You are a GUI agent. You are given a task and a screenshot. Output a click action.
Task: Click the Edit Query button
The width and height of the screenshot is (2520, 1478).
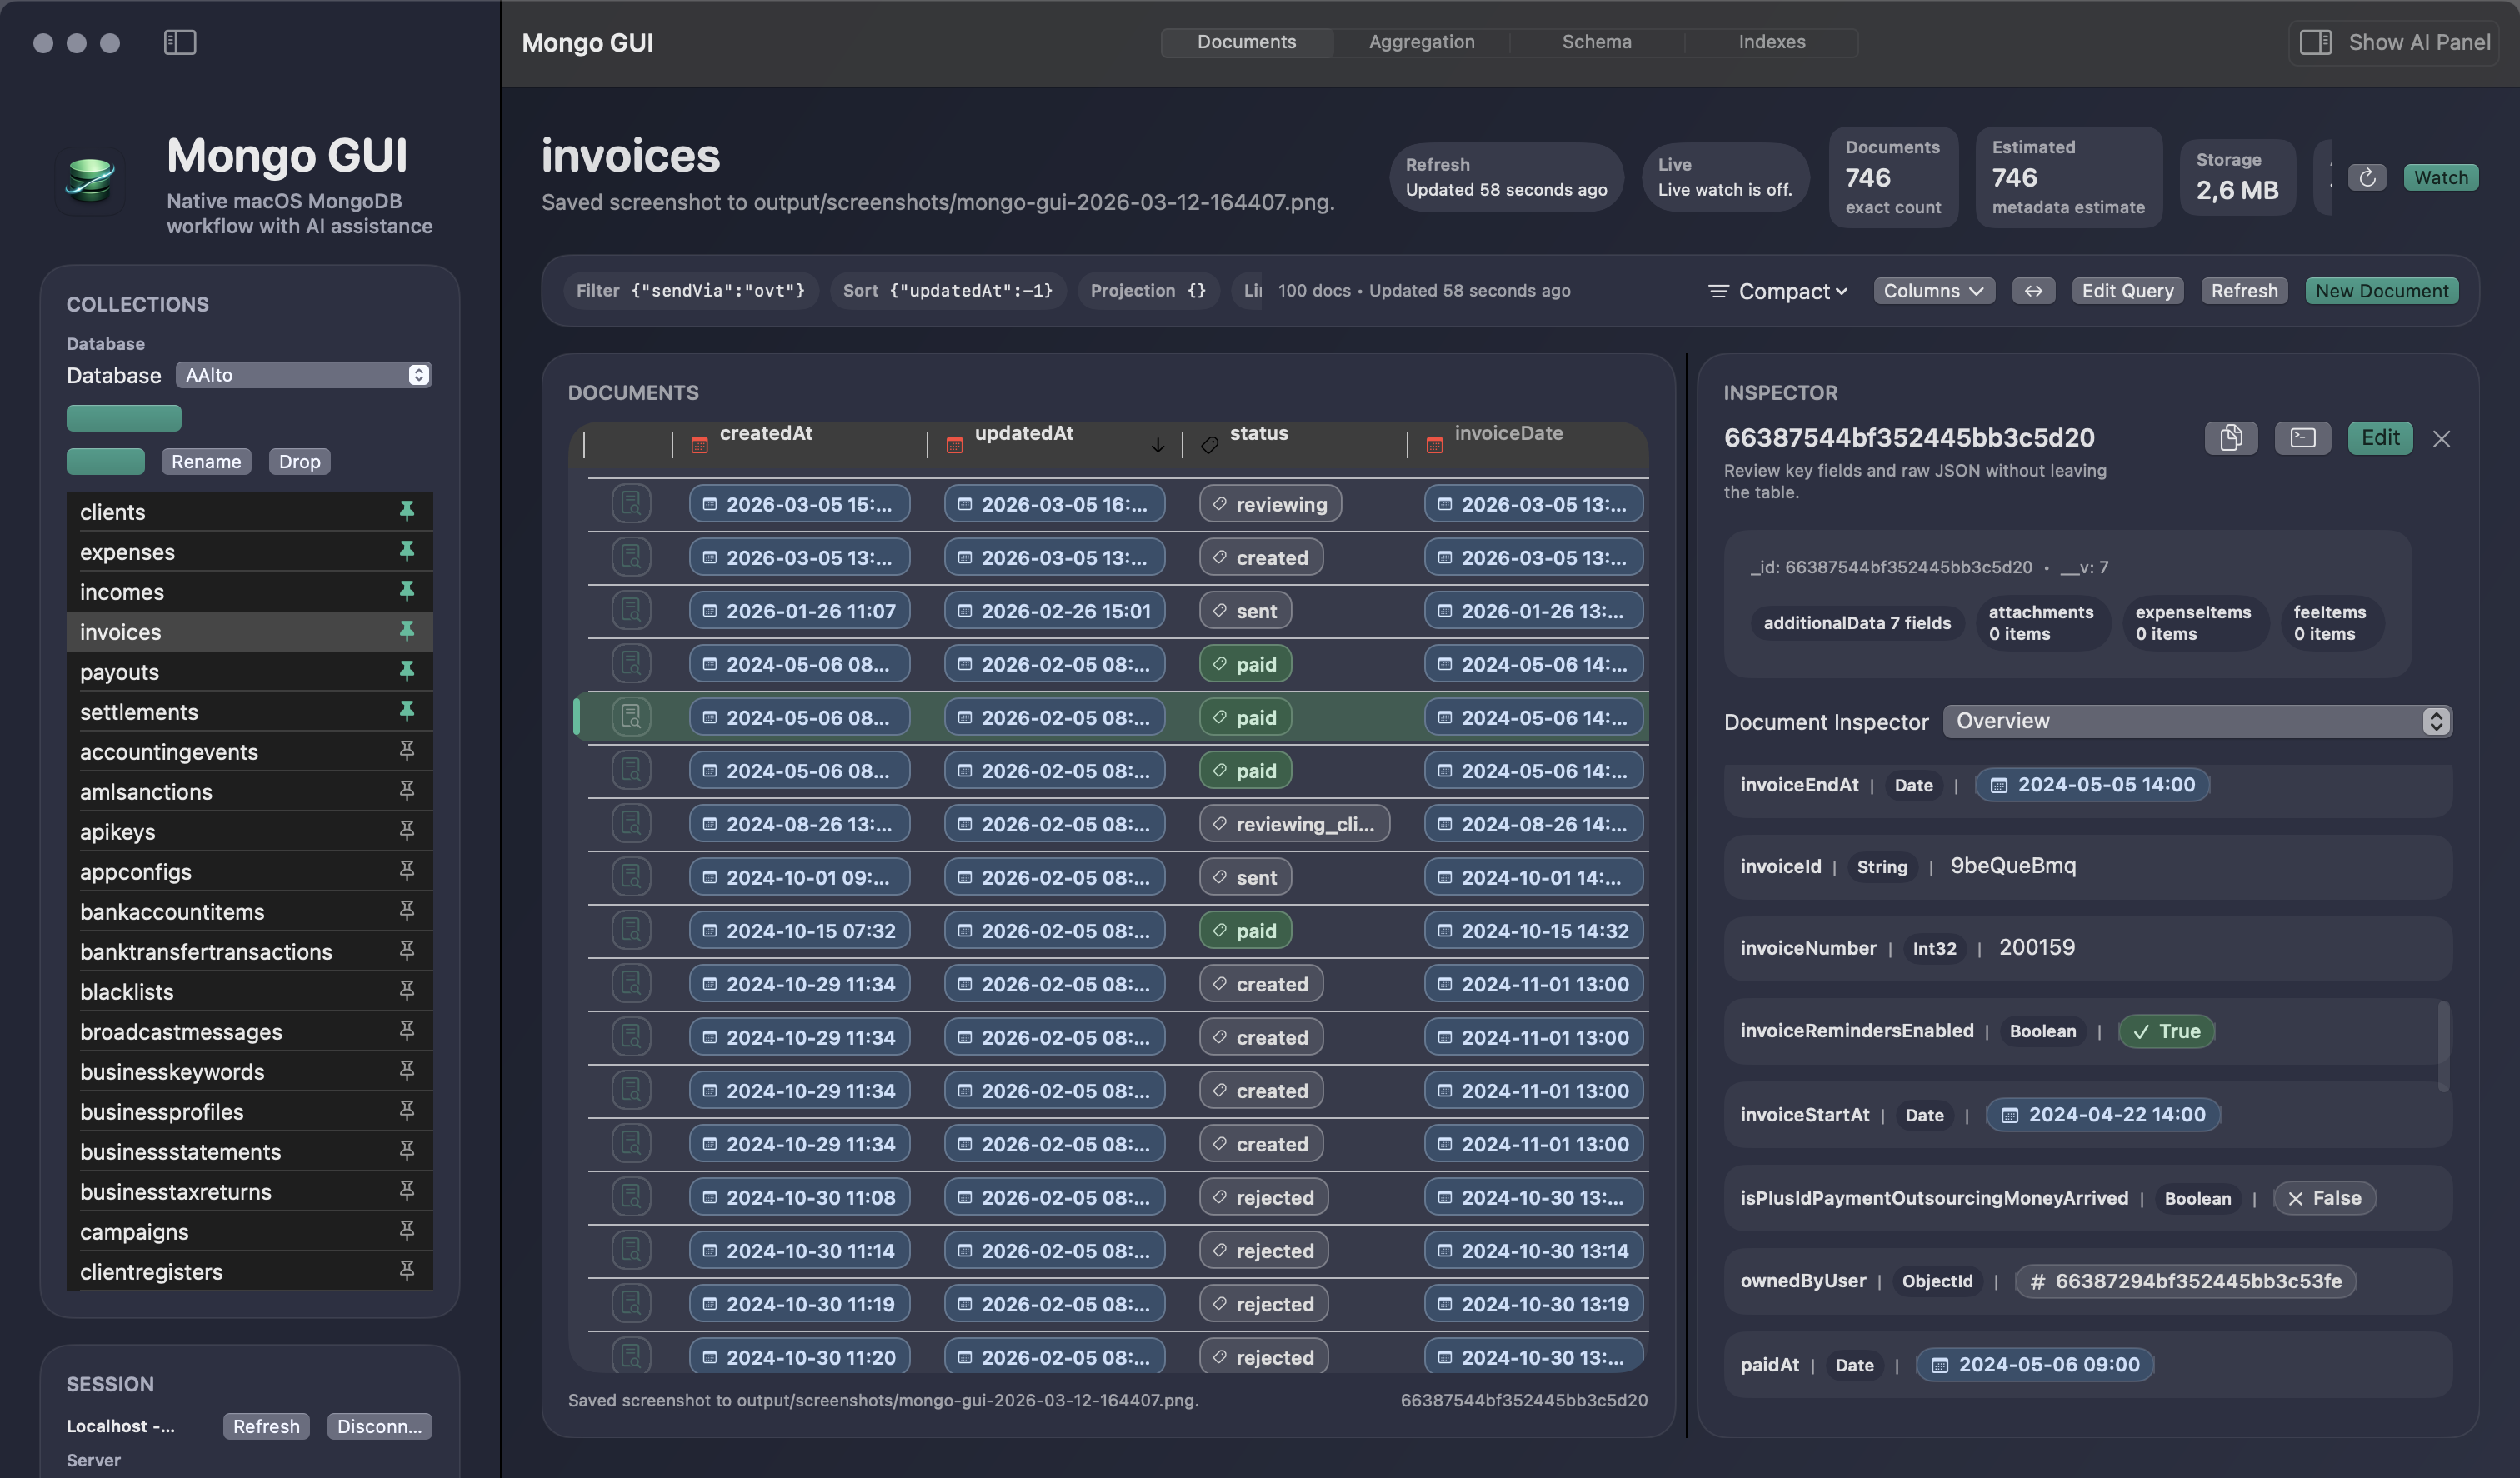[x=2127, y=291]
